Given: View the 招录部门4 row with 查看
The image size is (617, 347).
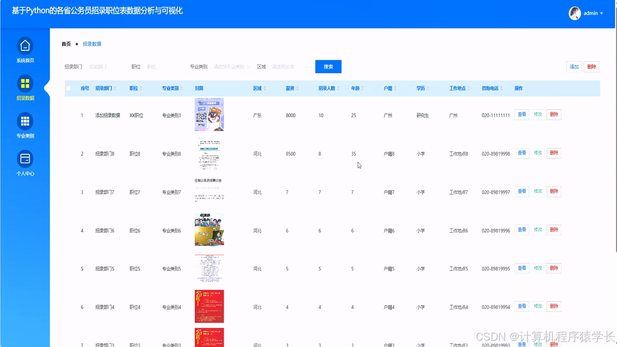Looking at the screenshot, I should [522, 306].
